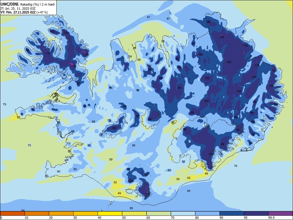
Task: Select the map humidity value '82'
Action: [x=183, y=161]
